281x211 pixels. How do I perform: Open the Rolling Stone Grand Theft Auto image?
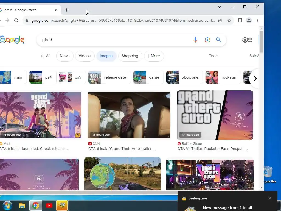[x=215, y=115]
